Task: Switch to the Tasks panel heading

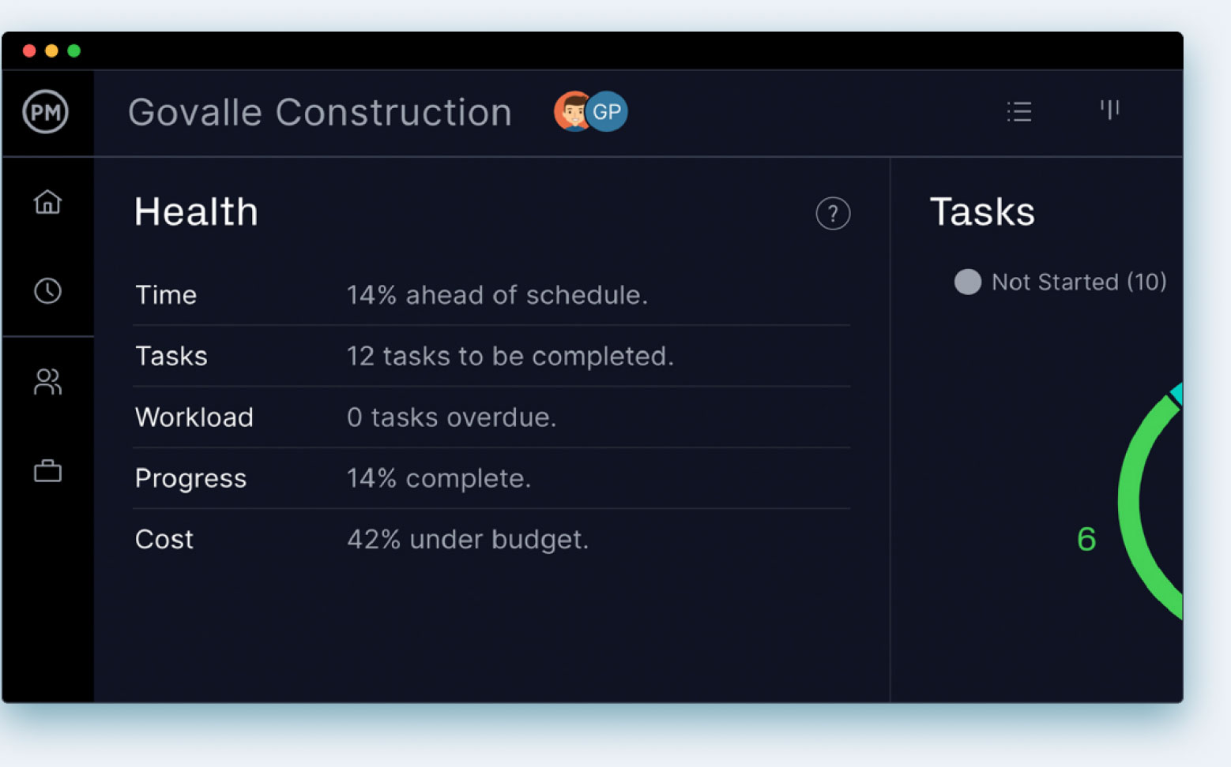Action: pyautogui.click(x=983, y=211)
